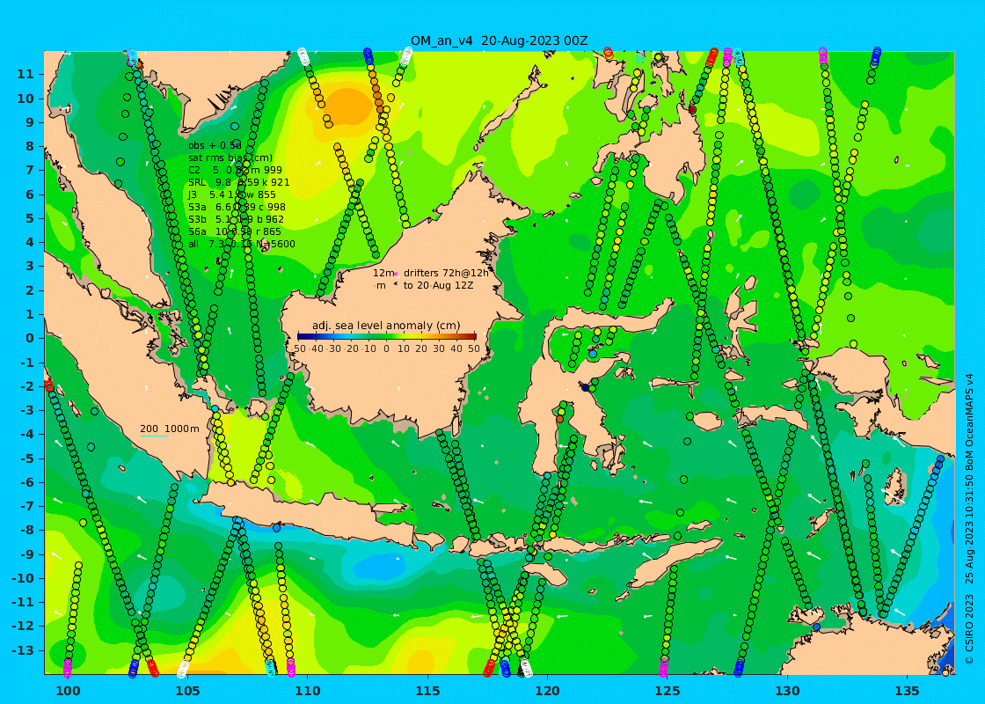
Task: Click longitude axis label 100
Action: [x=68, y=691]
